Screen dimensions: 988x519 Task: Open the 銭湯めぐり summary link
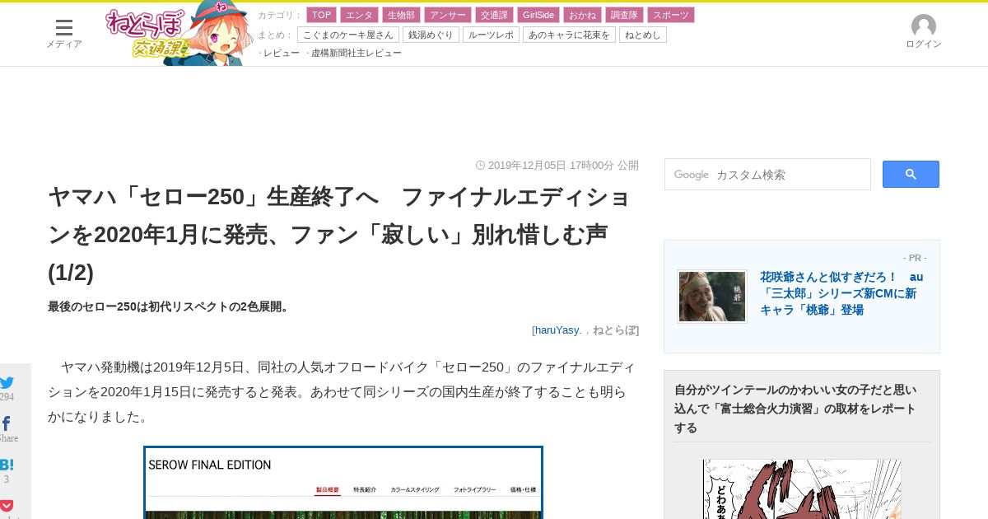[x=431, y=35]
